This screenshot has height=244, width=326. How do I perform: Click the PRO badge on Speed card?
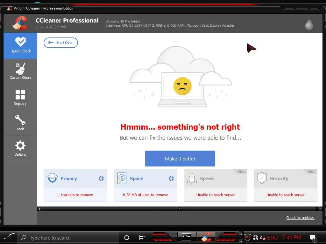point(241,172)
